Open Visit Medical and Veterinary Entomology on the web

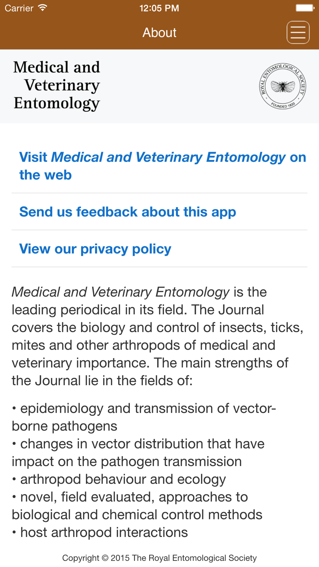click(x=159, y=166)
